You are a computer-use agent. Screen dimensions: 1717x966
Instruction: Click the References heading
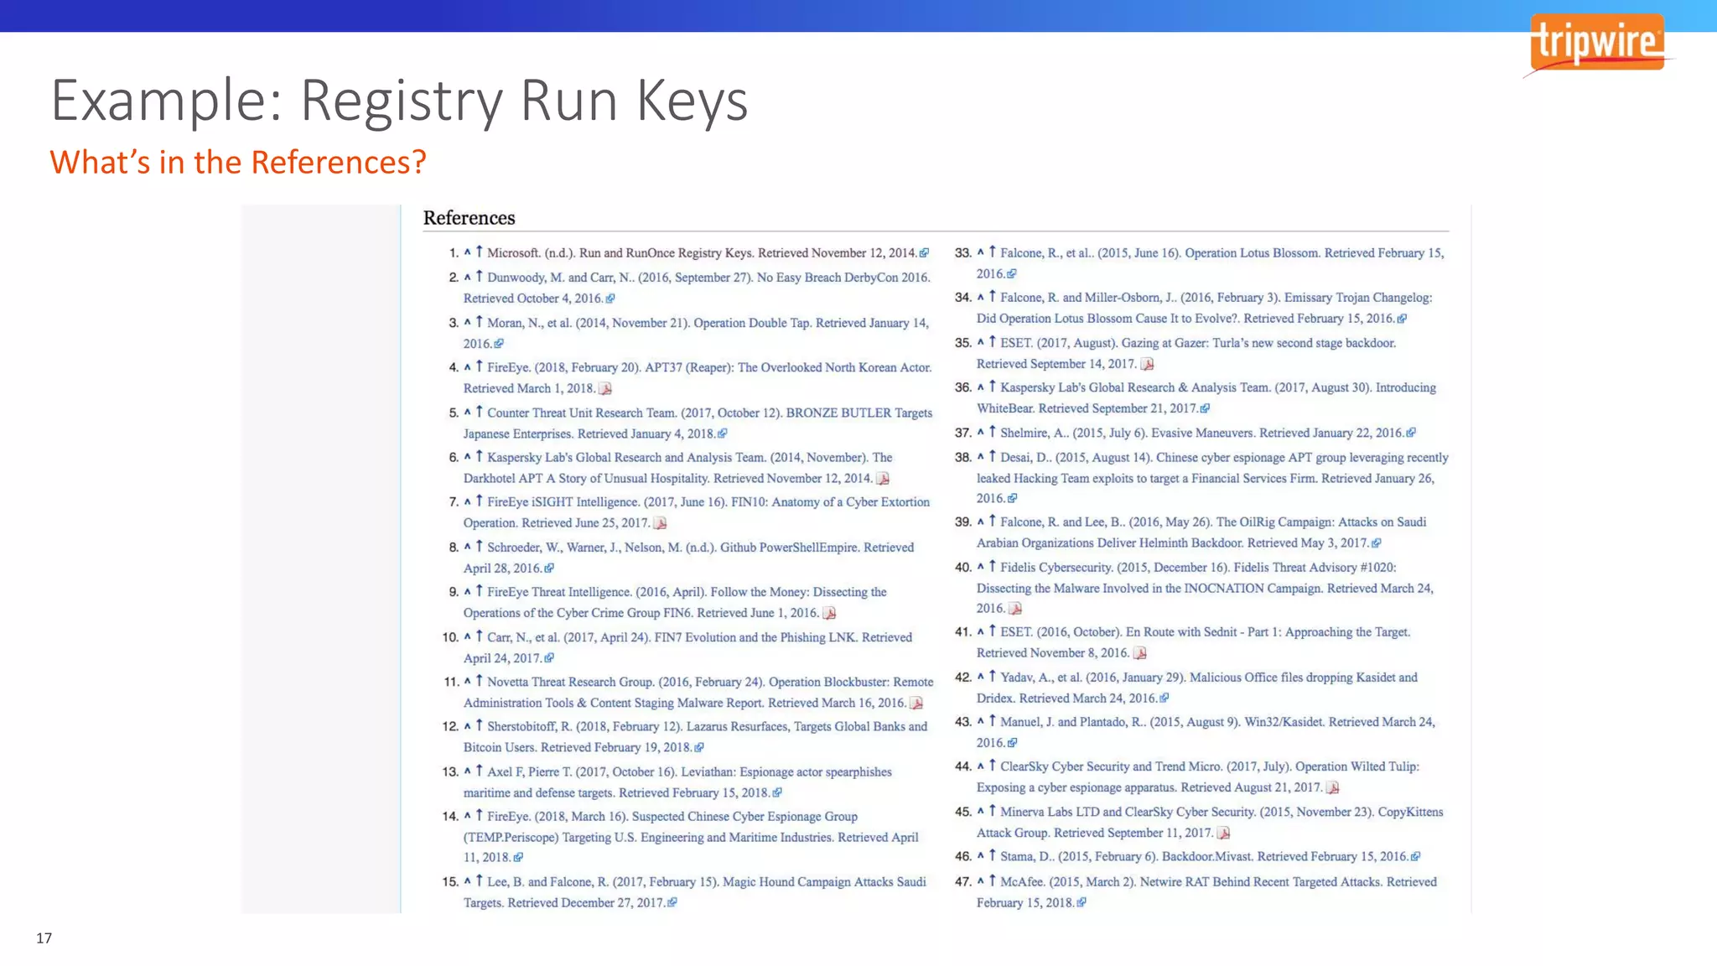click(469, 218)
